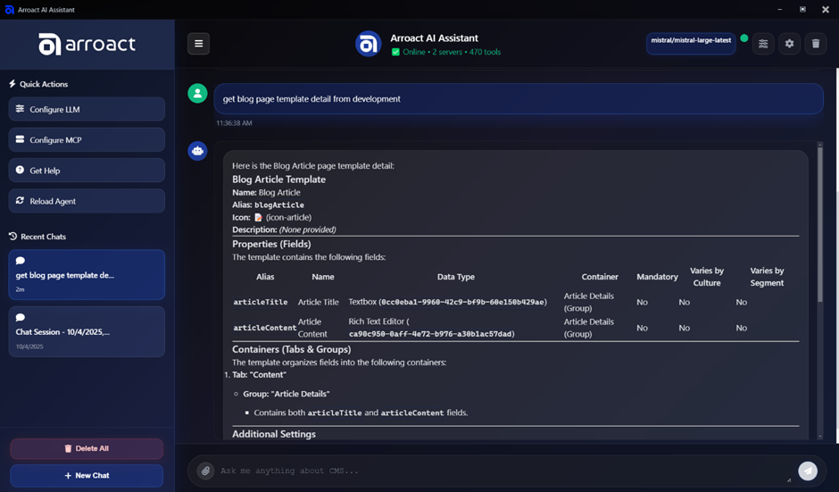Click the article icon beside icon-article
The width and height of the screenshot is (839, 492).
(259, 217)
